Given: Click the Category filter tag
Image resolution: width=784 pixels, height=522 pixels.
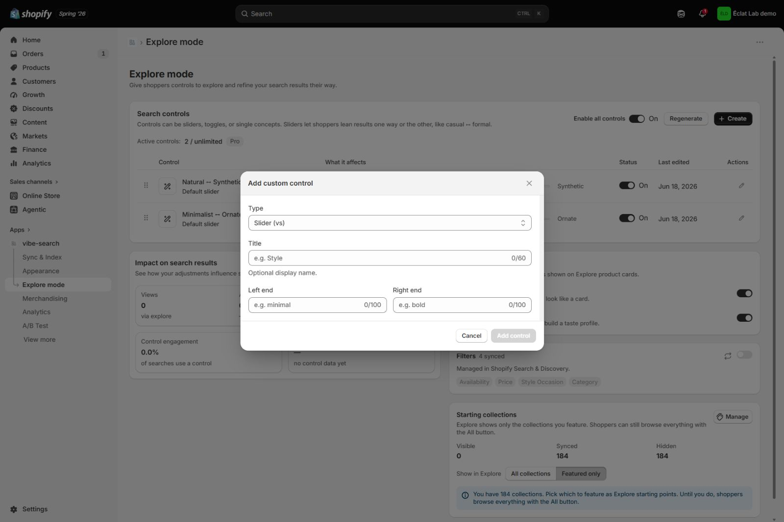Looking at the screenshot, I should [585, 382].
